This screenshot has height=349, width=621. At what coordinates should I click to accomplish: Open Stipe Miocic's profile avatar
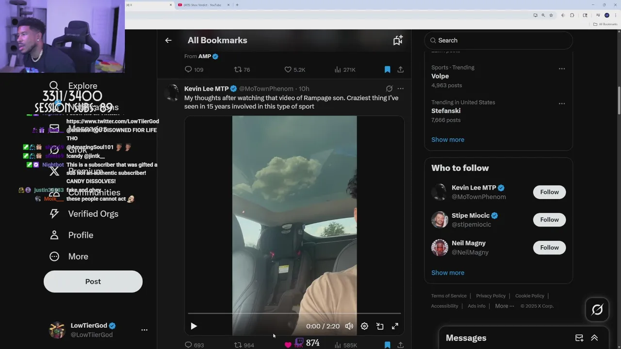[440, 220]
